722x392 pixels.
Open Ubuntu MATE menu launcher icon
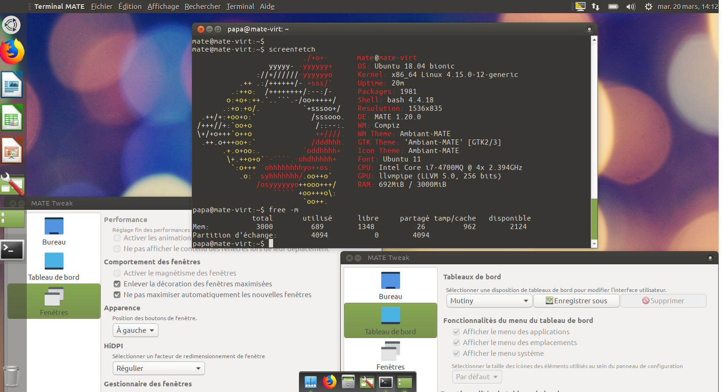(11, 24)
